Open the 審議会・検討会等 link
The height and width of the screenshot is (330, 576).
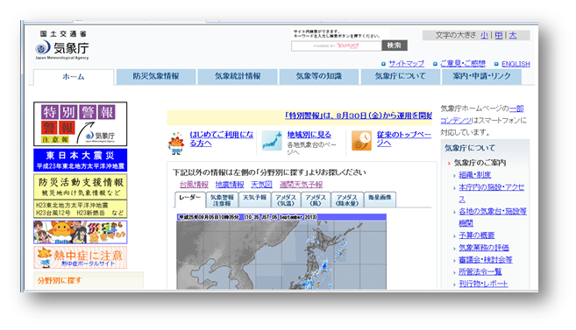(x=486, y=260)
